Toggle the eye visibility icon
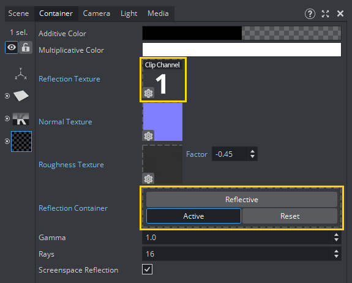 12,47
